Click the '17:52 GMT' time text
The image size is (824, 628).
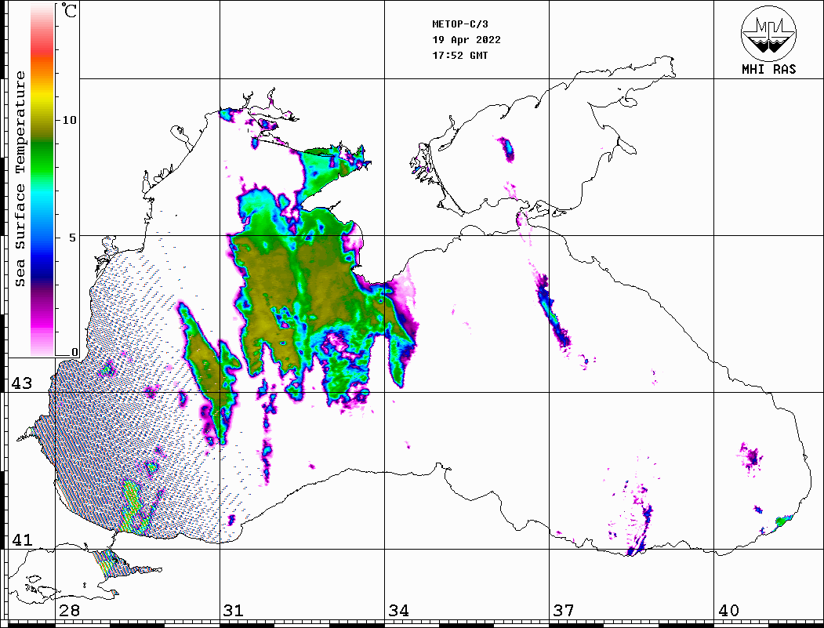[x=459, y=55]
